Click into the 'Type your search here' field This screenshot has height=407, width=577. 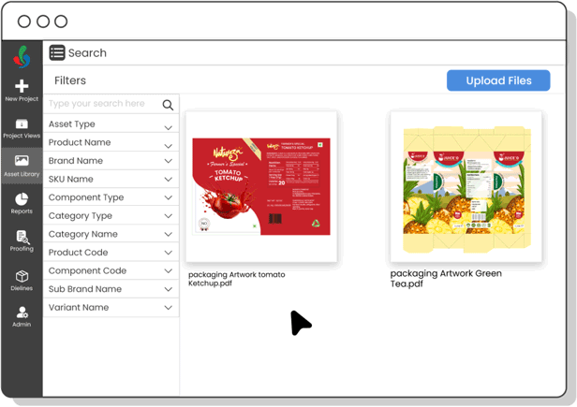[111, 104]
